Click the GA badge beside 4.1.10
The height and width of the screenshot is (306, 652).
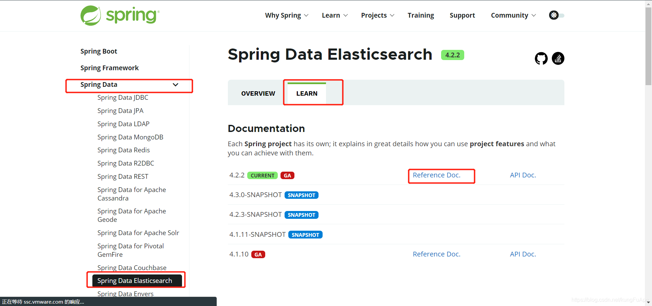(x=258, y=254)
